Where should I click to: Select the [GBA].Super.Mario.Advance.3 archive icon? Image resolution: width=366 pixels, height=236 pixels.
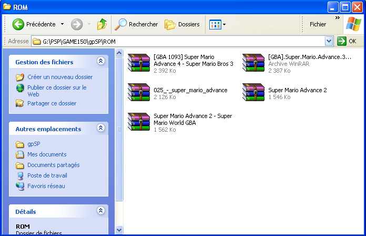(x=253, y=63)
